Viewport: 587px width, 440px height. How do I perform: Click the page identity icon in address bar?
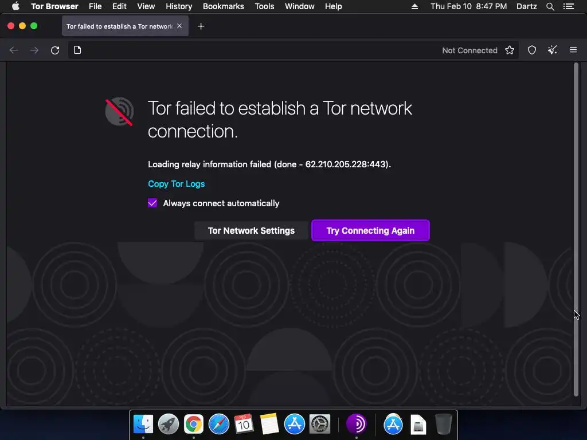pyautogui.click(x=77, y=50)
